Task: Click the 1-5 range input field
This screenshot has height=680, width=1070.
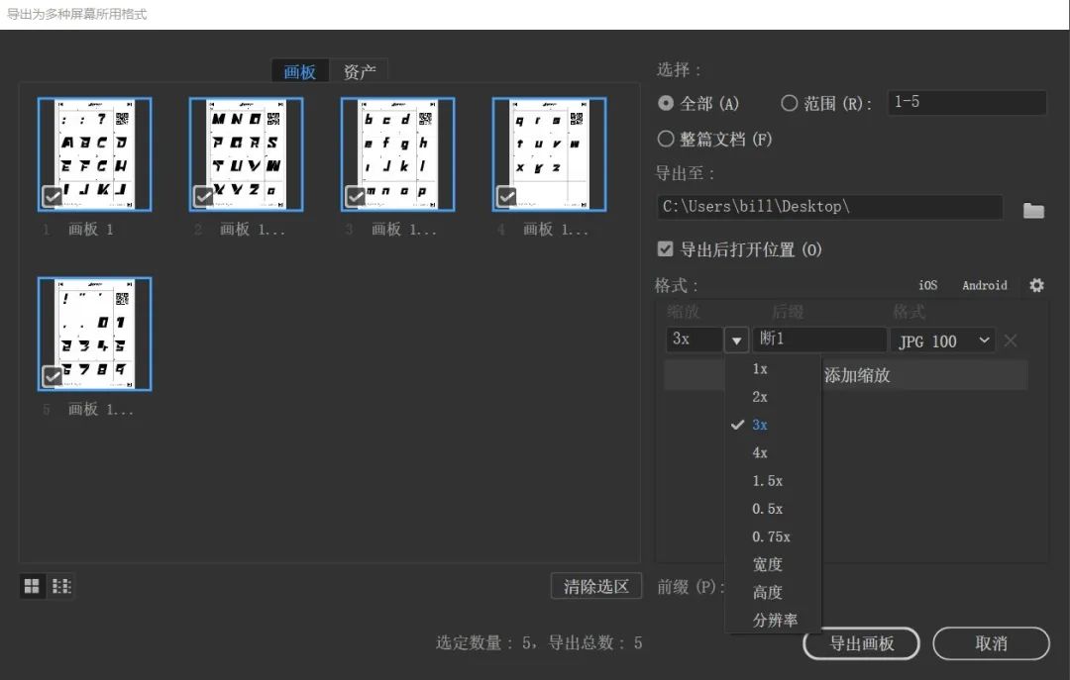Action: pyautogui.click(x=967, y=102)
